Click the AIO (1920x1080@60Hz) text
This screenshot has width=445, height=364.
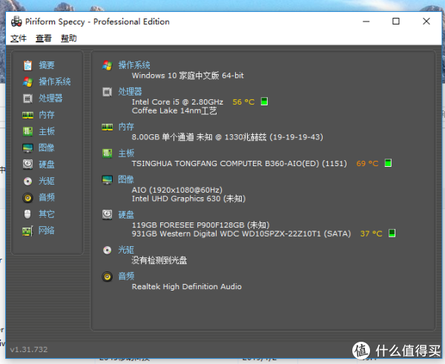tap(177, 190)
